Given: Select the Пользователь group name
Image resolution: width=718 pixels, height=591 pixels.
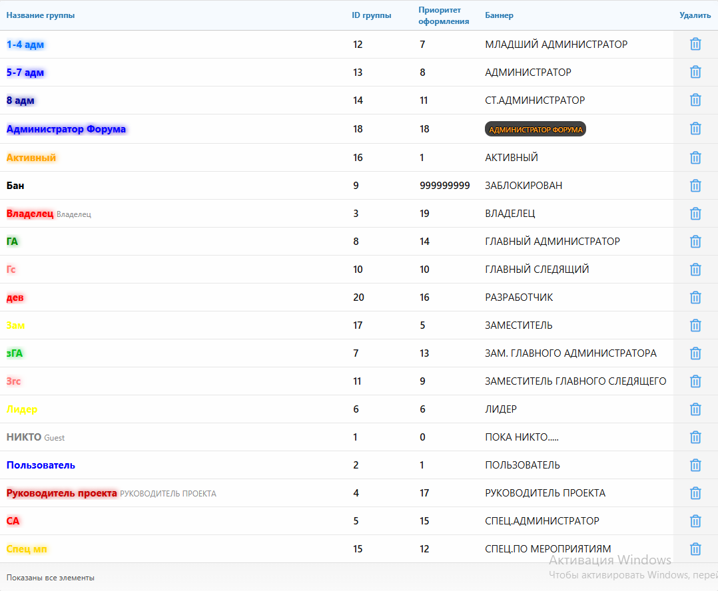Looking at the screenshot, I should pos(41,465).
